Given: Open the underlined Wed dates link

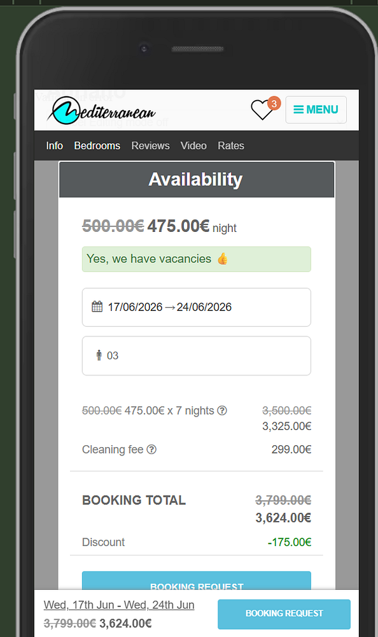Looking at the screenshot, I should [x=119, y=604].
